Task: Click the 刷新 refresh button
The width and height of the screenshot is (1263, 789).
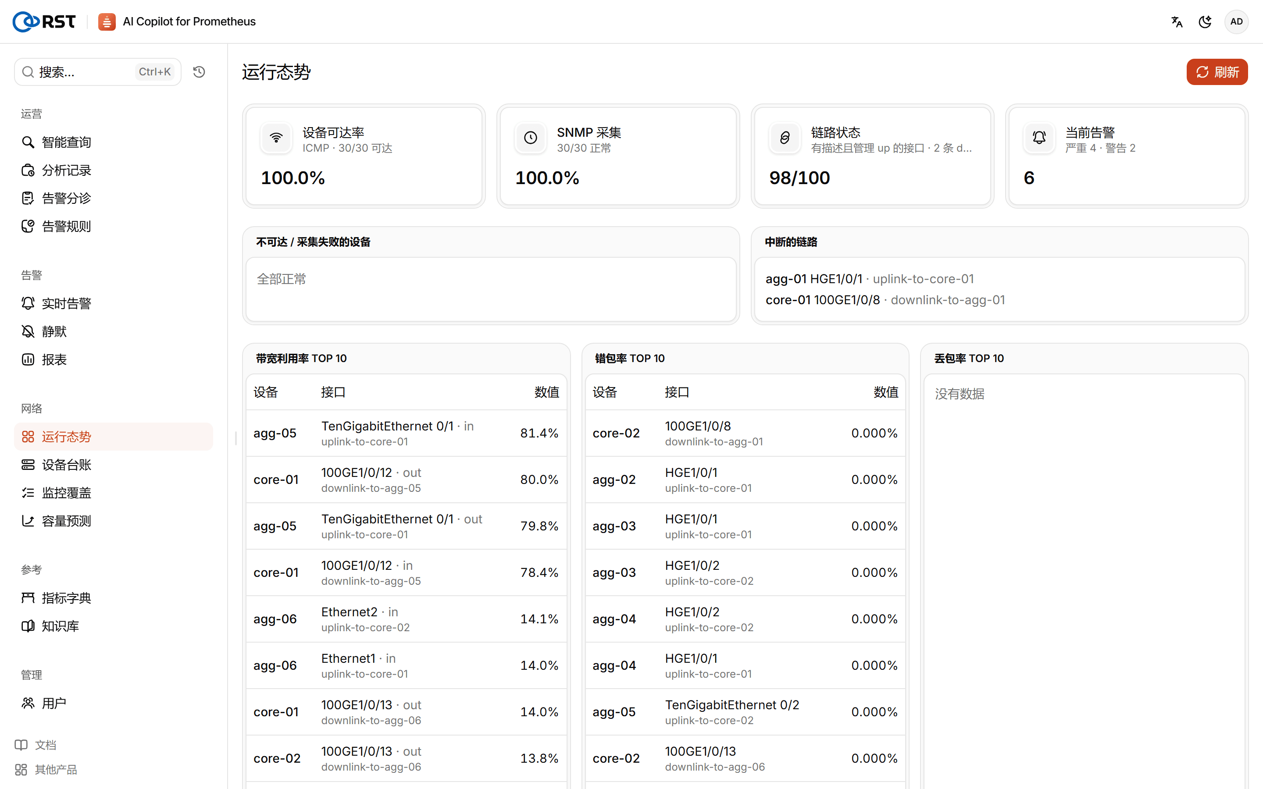Action: [x=1217, y=71]
